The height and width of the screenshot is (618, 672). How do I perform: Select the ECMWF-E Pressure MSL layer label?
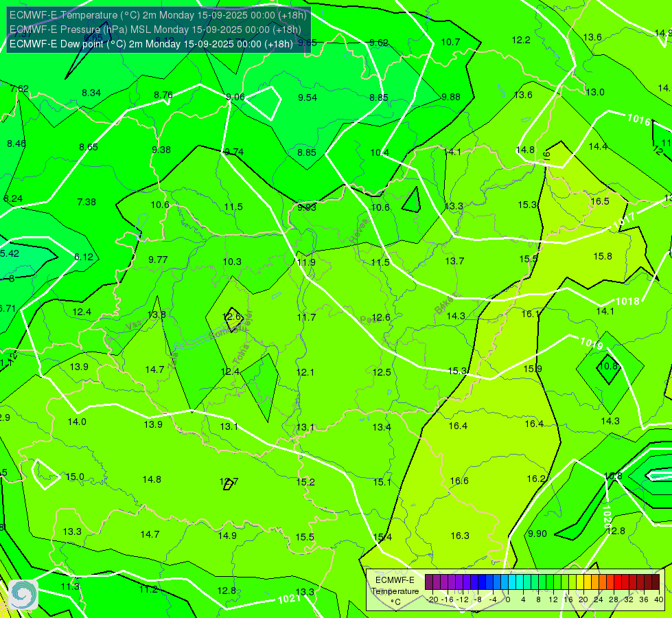[155, 30]
